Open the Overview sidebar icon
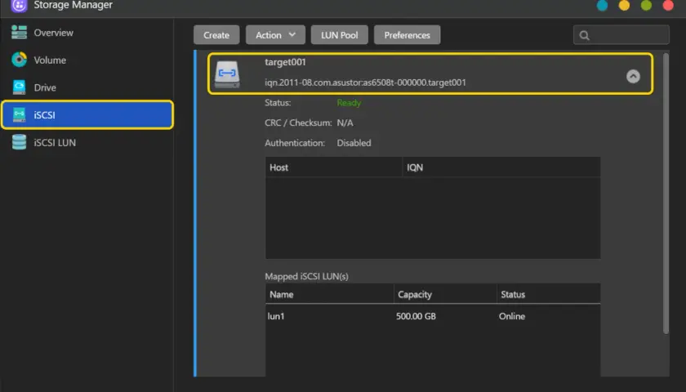Viewport: 686px width, 392px height. (19, 33)
